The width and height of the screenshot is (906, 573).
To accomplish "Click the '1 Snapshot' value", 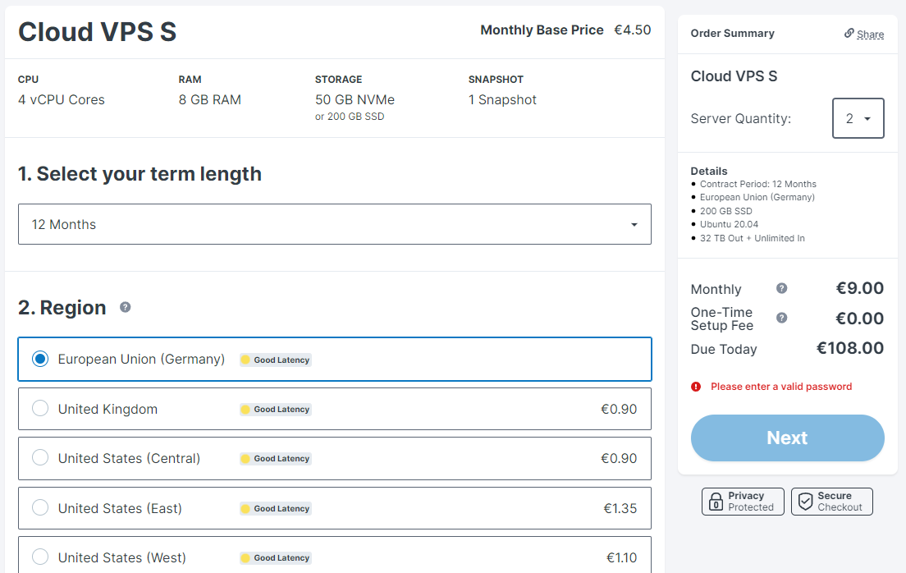I will point(502,99).
